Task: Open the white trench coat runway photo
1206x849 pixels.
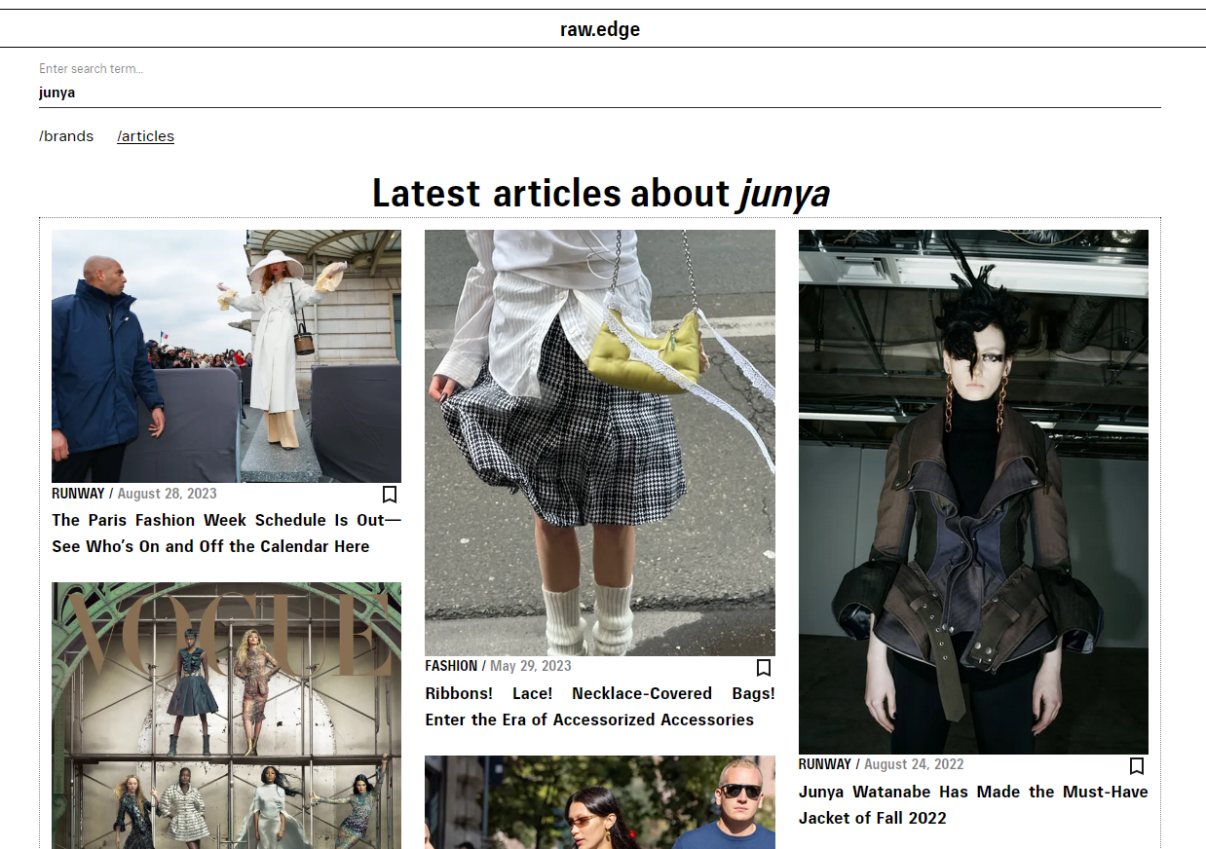Action: click(226, 356)
